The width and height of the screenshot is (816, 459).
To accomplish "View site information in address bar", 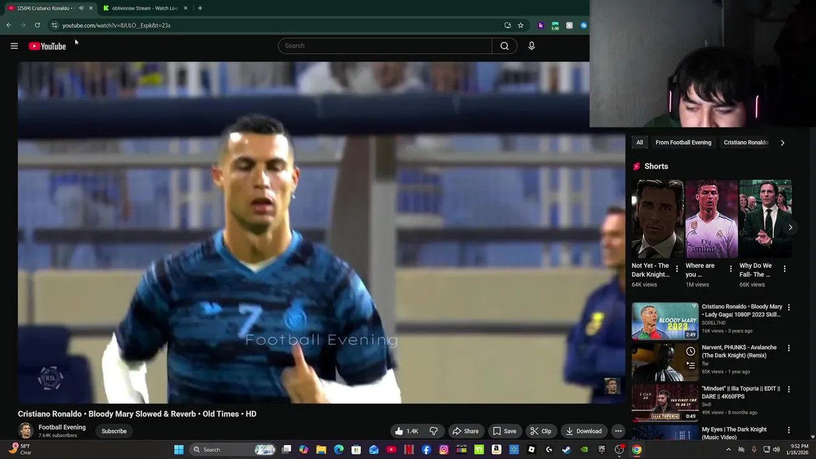I will [54, 25].
